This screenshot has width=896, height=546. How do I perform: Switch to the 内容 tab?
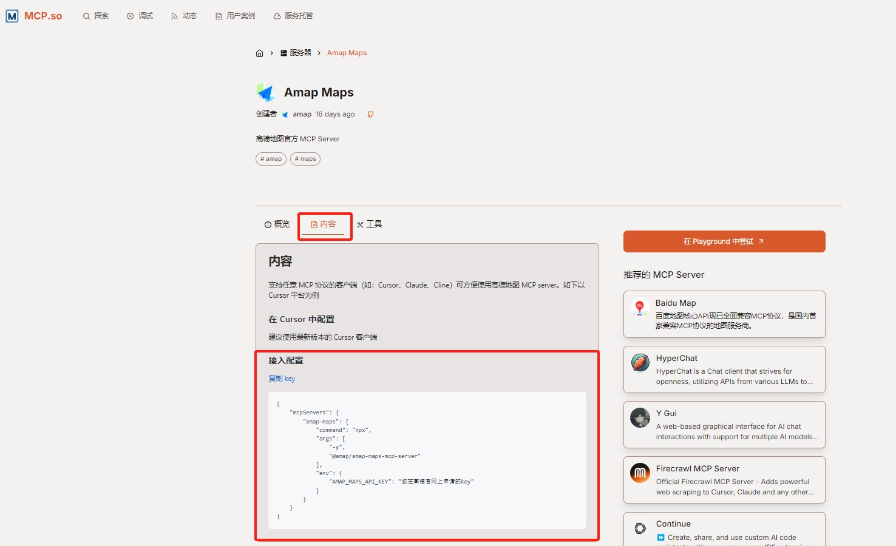[324, 224]
